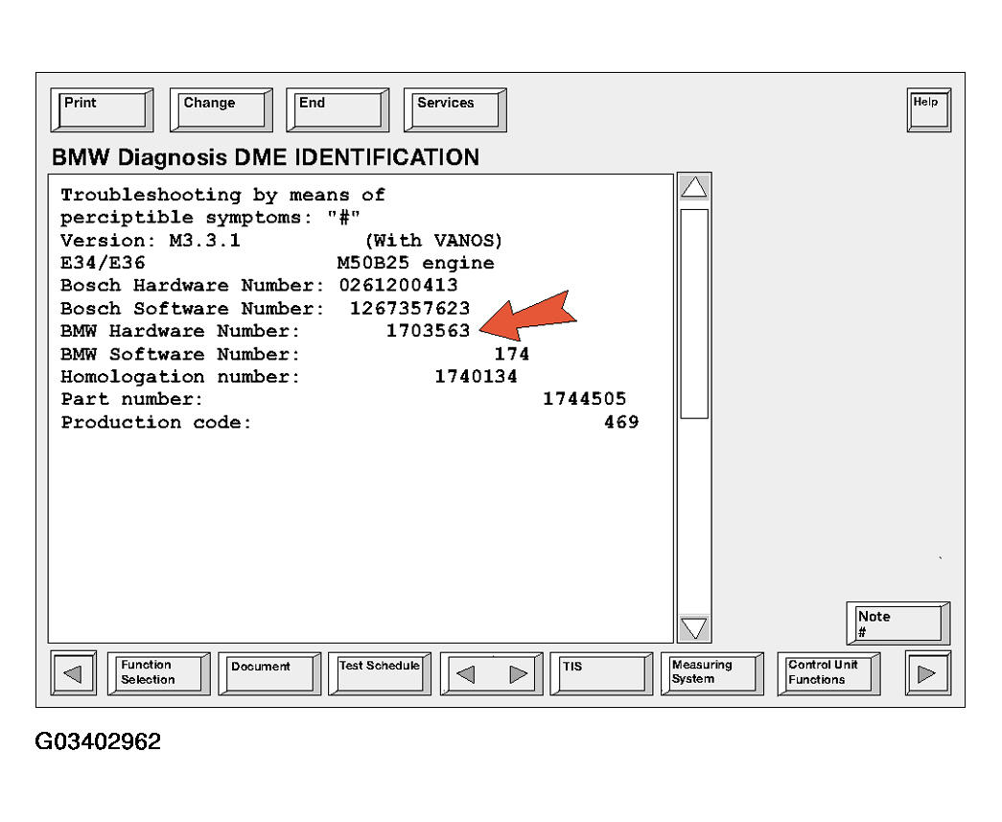Open the Measuring System

[711, 673]
